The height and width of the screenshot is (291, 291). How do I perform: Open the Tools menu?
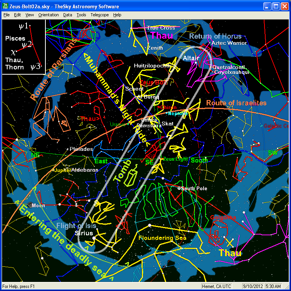click(x=81, y=15)
